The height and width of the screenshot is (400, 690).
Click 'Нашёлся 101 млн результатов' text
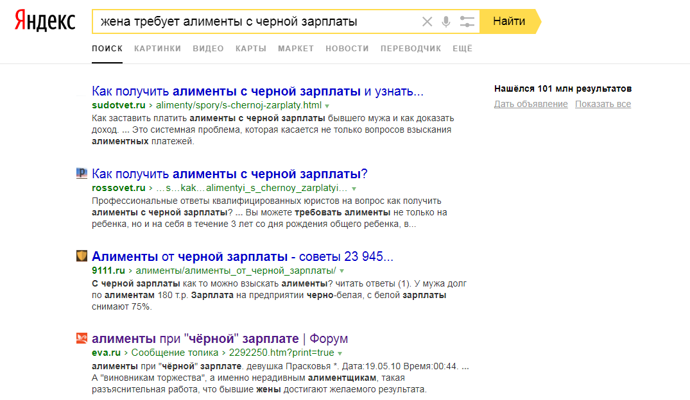[563, 89]
